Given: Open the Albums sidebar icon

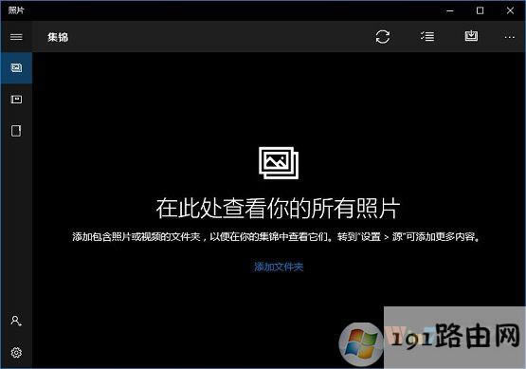Looking at the screenshot, I should tap(16, 99).
